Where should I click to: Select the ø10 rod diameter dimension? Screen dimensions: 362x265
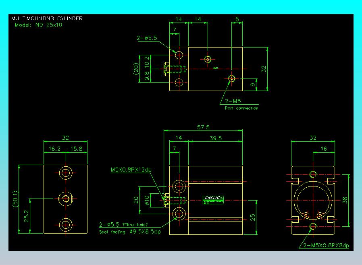(147, 200)
